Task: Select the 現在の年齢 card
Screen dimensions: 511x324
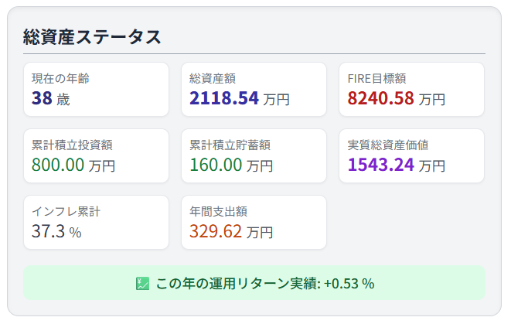Action: [96, 89]
